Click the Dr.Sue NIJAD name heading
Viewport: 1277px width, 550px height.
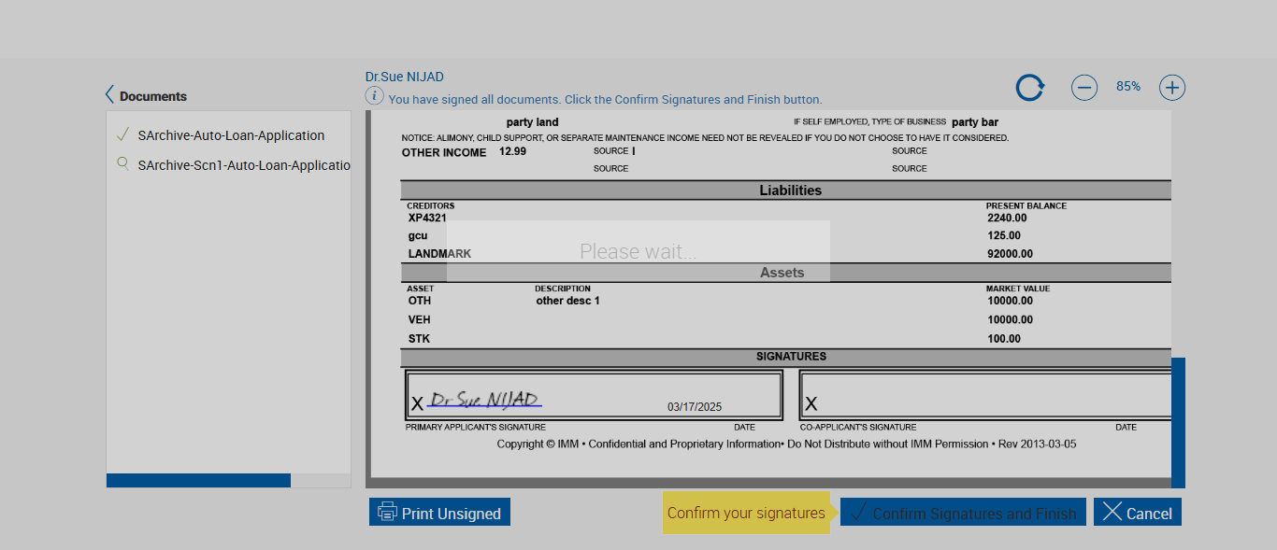click(405, 77)
